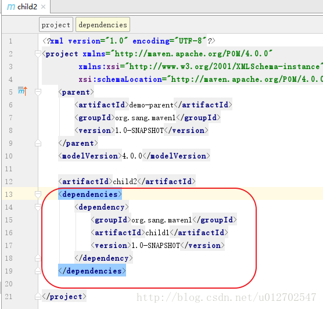Screen dimensions: 323x309
Task: Close the child2 editor tab
Action: pyautogui.click(x=43, y=7)
